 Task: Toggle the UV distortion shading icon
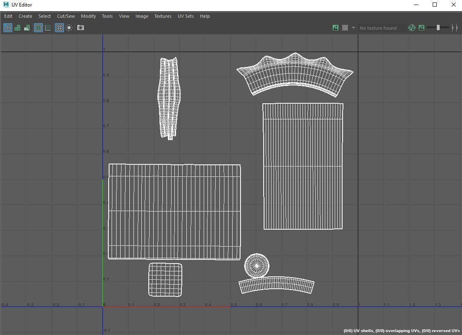(27, 28)
